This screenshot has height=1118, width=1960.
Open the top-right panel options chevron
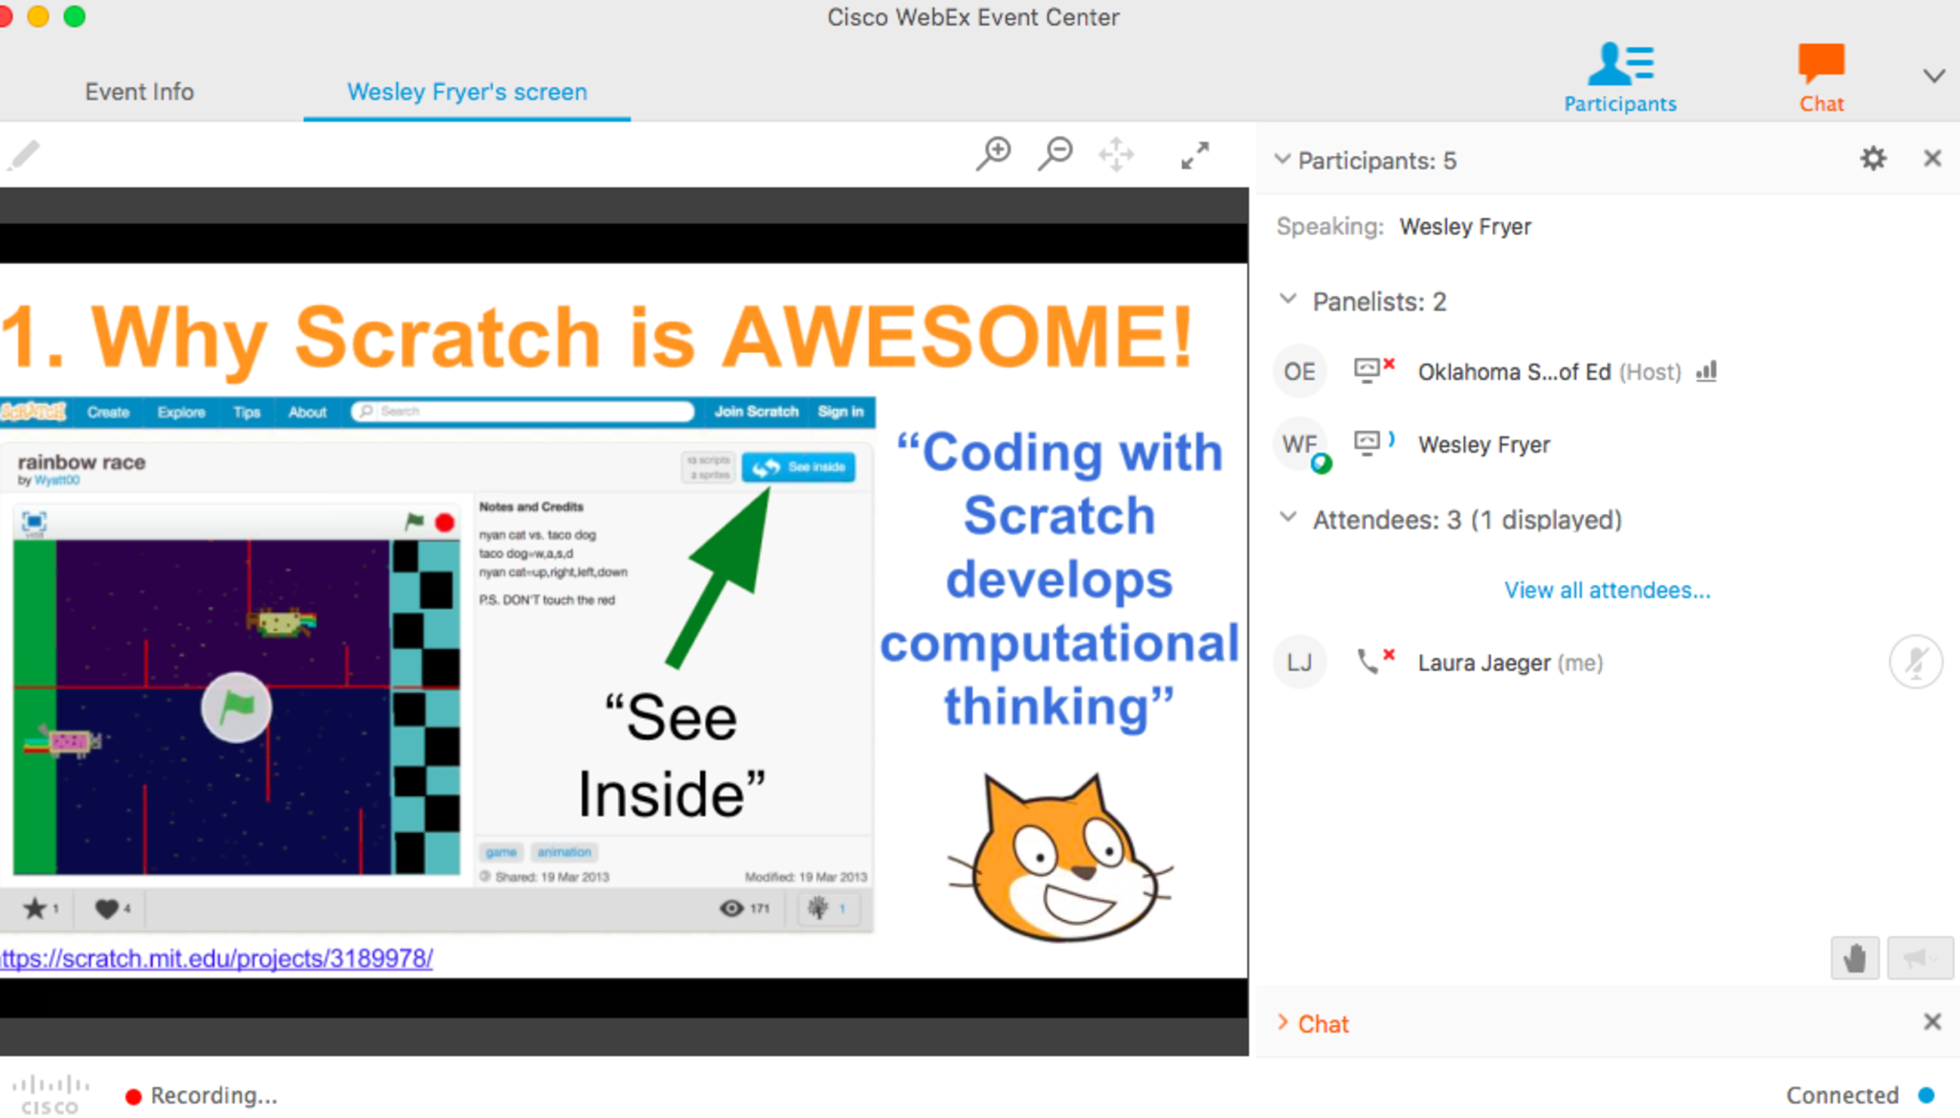[x=1933, y=77]
